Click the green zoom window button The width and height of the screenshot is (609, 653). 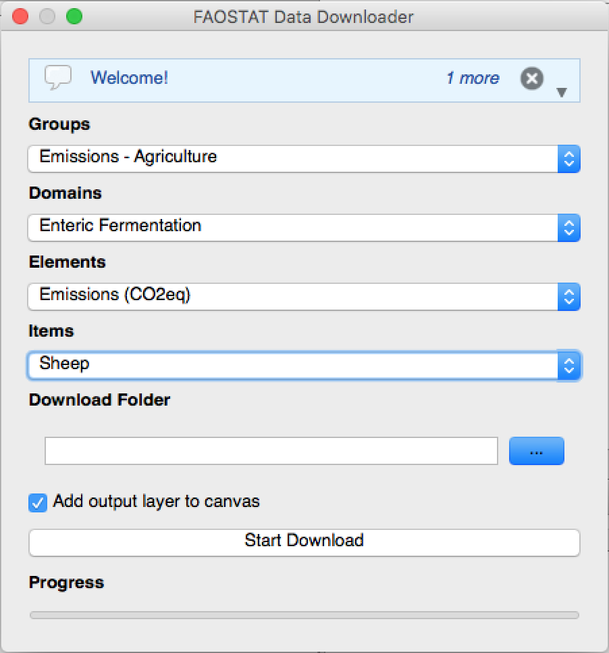pos(74,17)
